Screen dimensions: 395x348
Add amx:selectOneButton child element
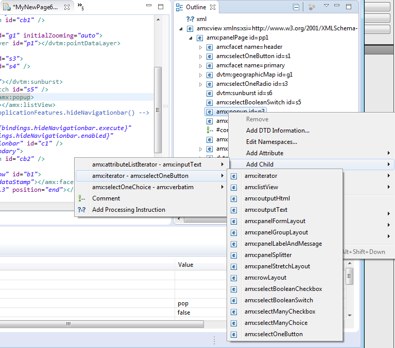tap(285, 334)
